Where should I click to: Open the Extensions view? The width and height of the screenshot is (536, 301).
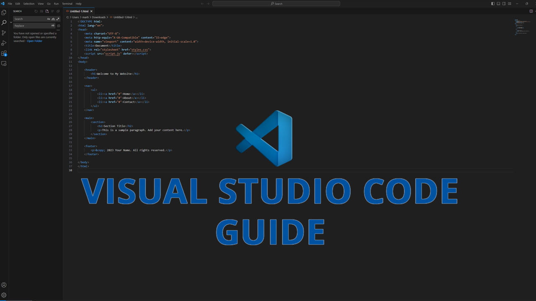coord(4,53)
